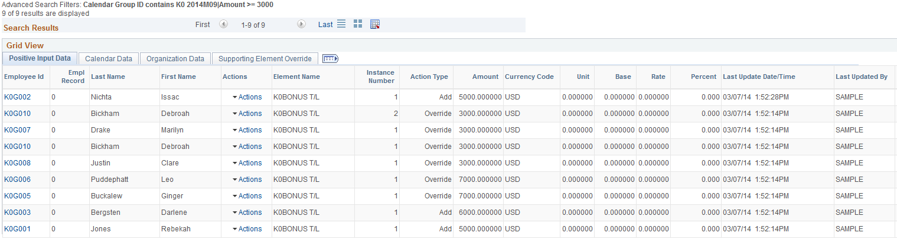Image resolution: width=897 pixels, height=239 pixels.
Task: Switch to list view icon
Action: coord(341,24)
